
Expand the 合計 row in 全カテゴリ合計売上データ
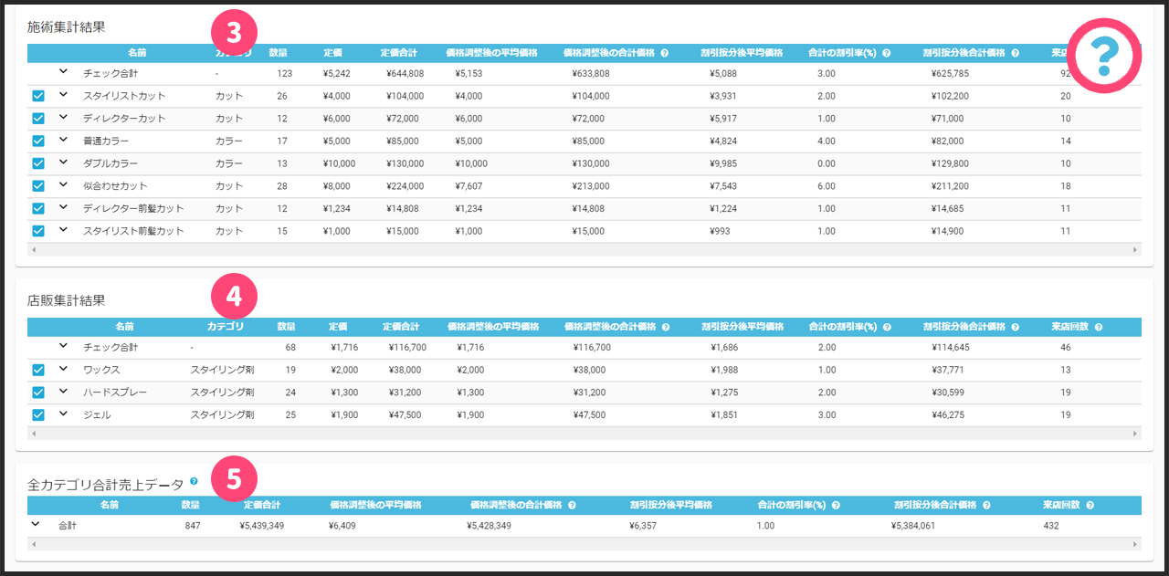point(36,524)
